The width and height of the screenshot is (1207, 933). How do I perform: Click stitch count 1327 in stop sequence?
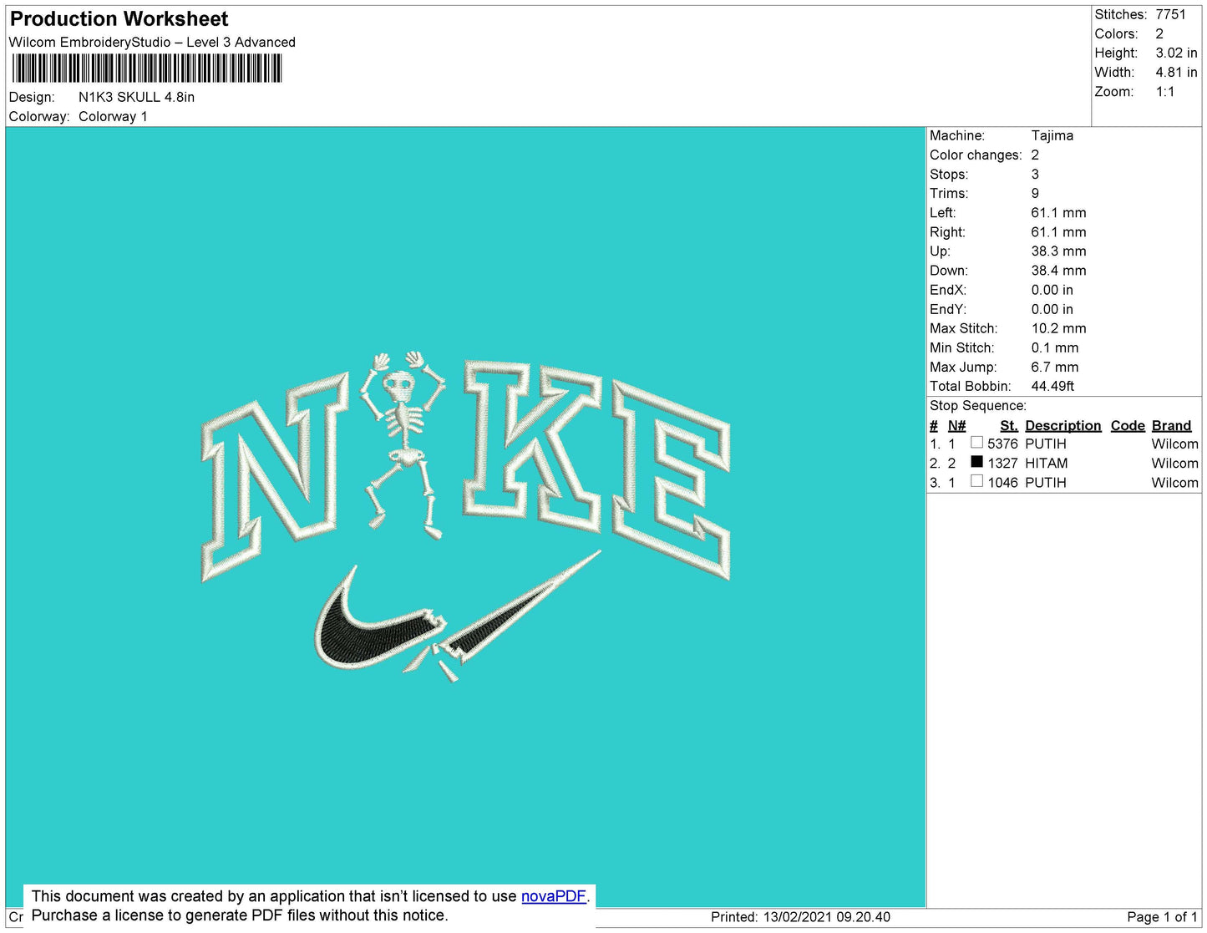1002,463
